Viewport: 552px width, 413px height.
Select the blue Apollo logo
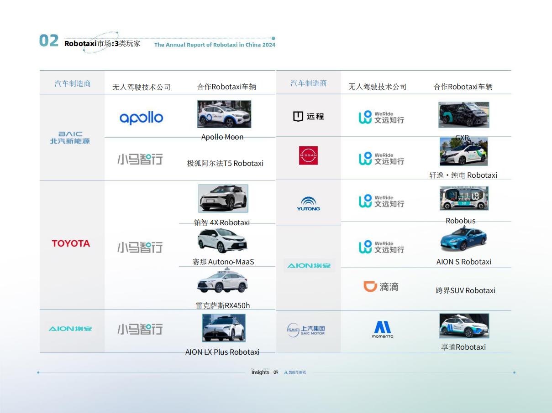pos(141,118)
